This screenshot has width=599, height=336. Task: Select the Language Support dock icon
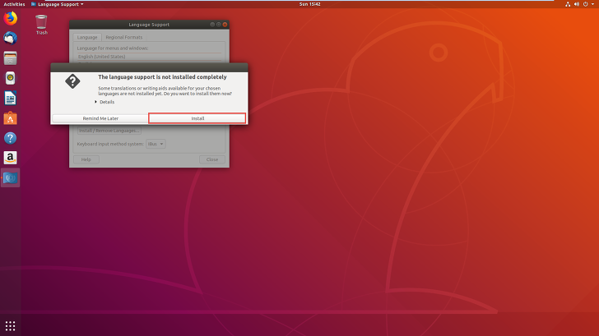11,178
